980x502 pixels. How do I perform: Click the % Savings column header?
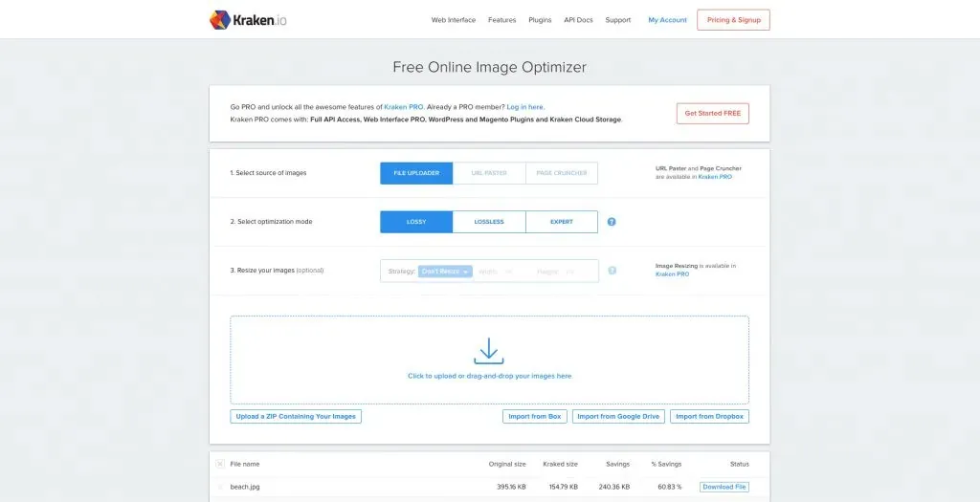(666, 464)
